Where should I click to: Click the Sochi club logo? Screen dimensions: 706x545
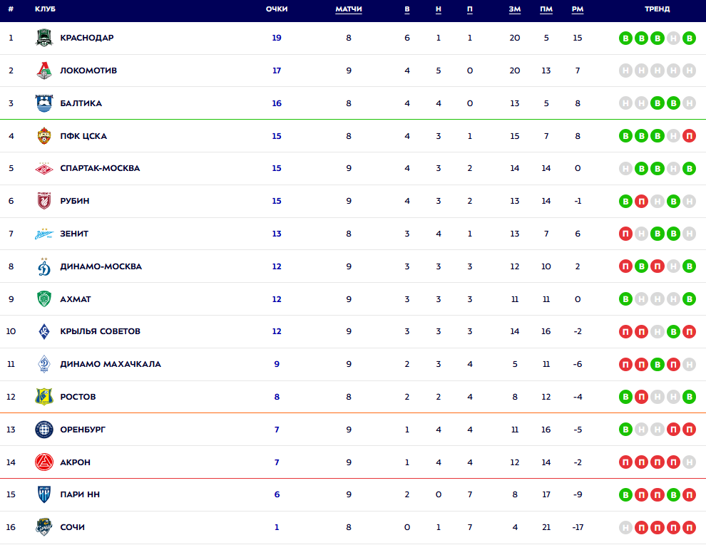(x=44, y=527)
